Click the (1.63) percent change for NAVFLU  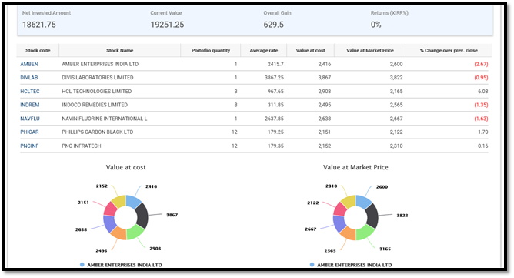click(481, 119)
